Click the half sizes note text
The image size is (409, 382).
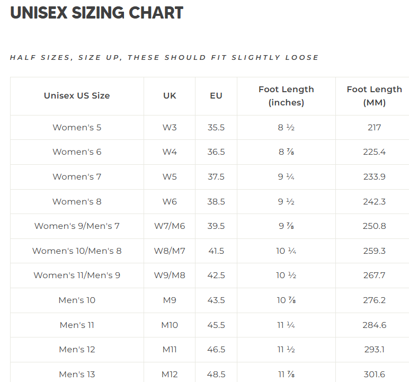(164, 57)
